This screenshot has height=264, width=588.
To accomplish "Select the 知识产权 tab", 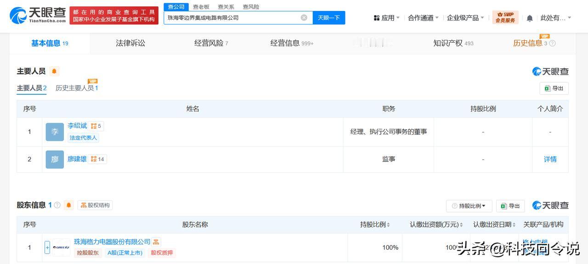I will click(x=453, y=43).
